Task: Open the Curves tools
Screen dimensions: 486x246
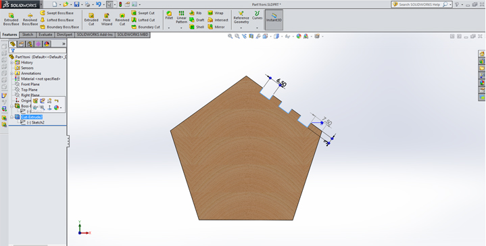Action: (257, 16)
